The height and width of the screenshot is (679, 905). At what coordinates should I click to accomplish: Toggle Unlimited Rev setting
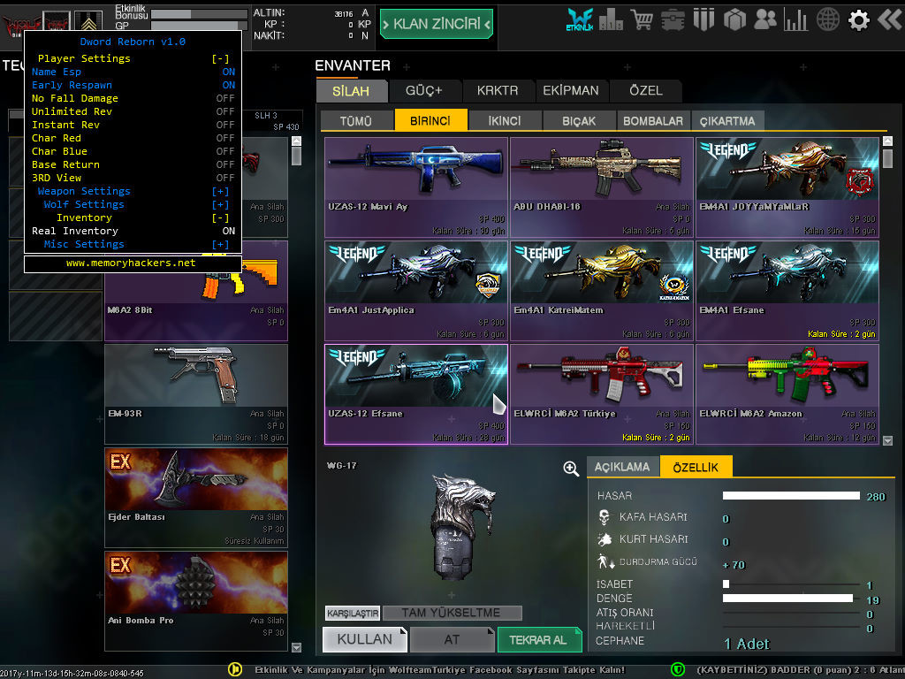pyautogui.click(x=133, y=111)
